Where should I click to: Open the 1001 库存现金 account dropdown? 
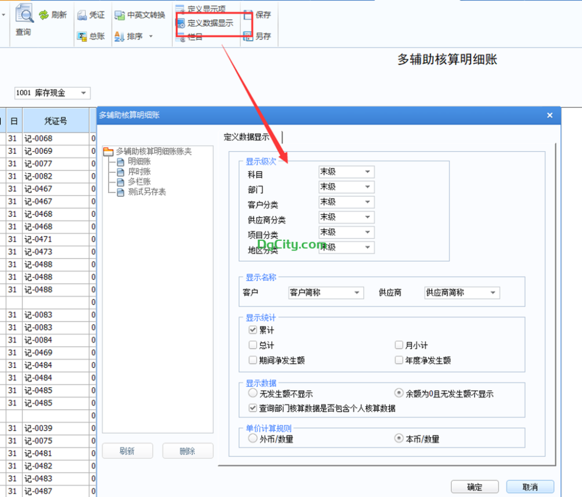coord(84,93)
